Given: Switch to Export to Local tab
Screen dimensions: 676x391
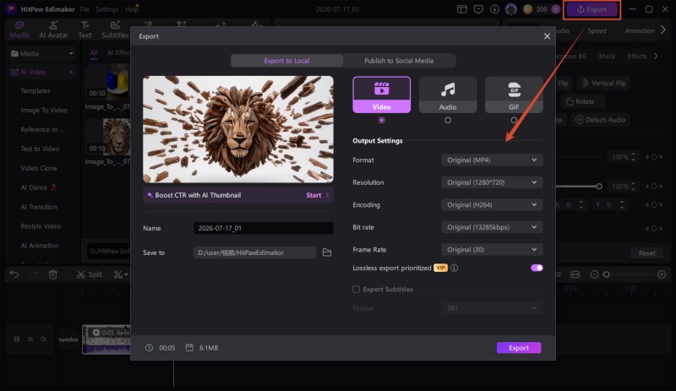Looking at the screenshot, I should pos(286,61).
